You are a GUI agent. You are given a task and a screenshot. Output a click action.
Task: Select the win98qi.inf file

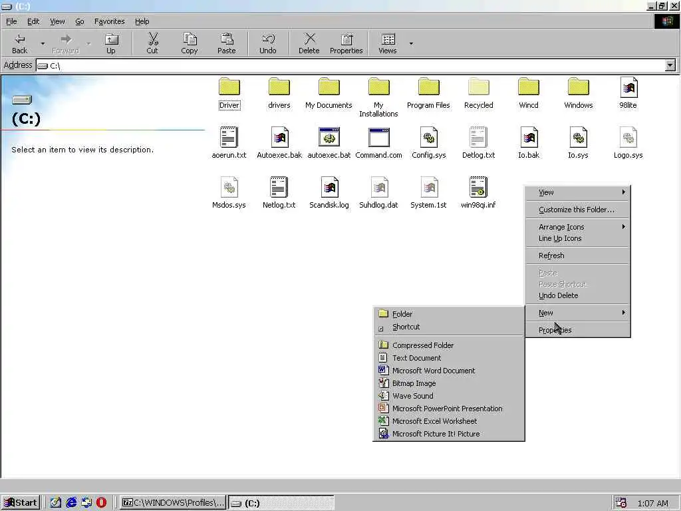(x=479, y=193)
